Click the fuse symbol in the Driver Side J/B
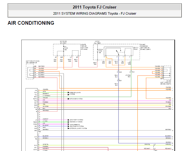This screenshot has height=151, width=186. [64, 48]
